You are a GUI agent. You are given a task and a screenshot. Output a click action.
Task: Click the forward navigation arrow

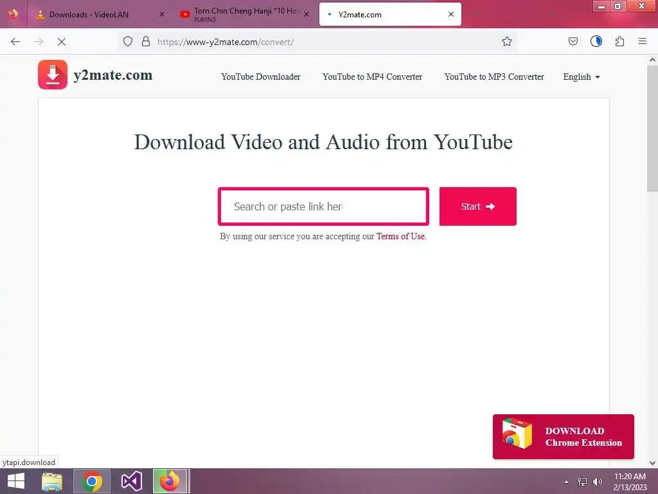(39, 42)
